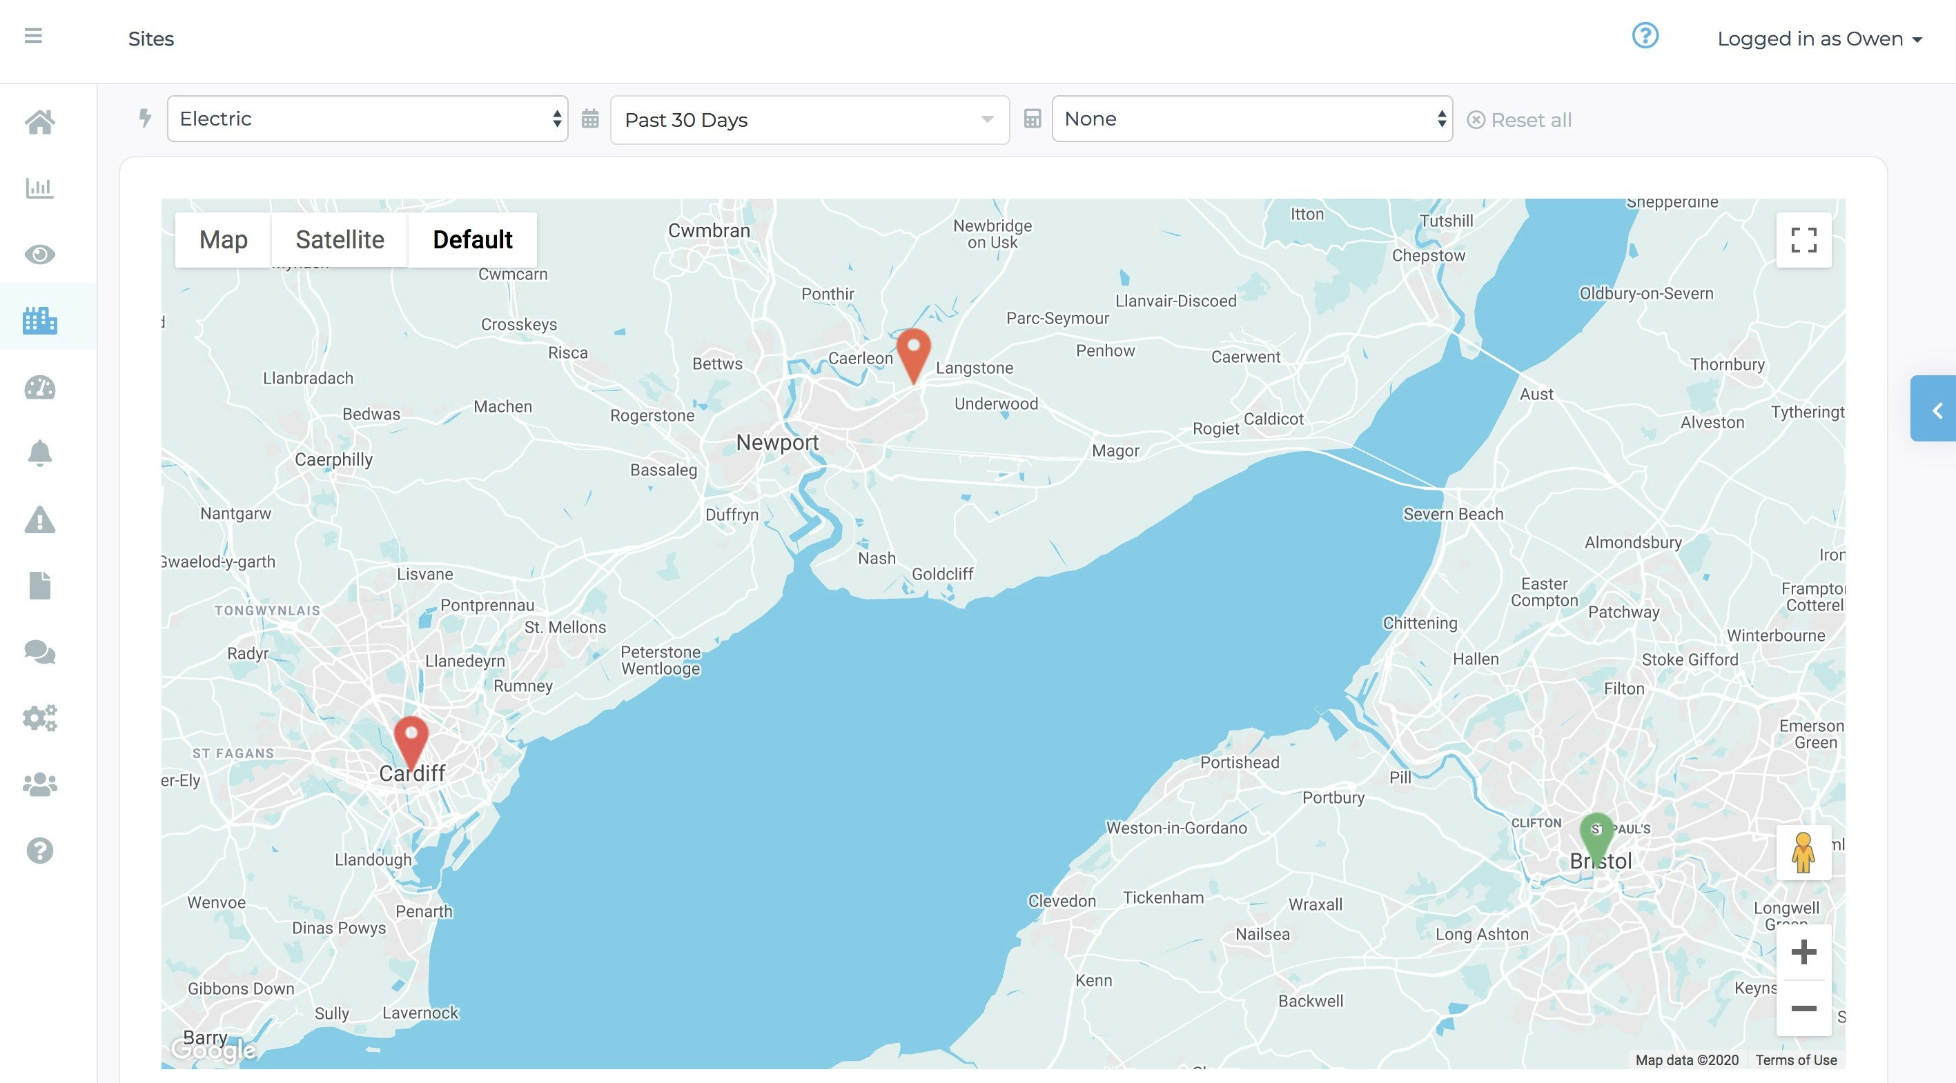Toggle the eye monitoring icon in sidebar
Viewport: 1956px width, 1083px height.
click(39, 255)
